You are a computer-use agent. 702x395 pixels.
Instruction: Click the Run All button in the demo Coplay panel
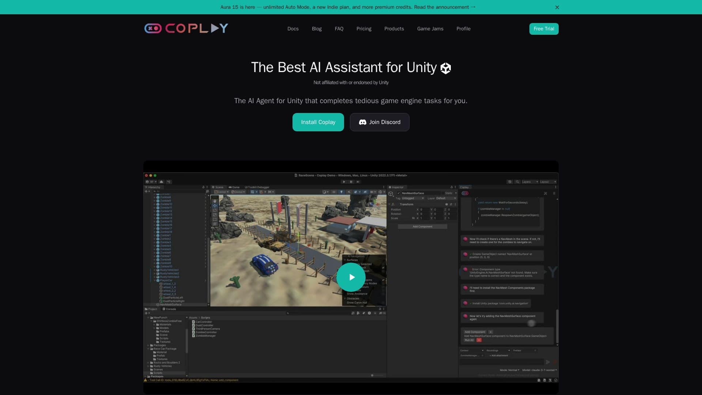[469, 340]
